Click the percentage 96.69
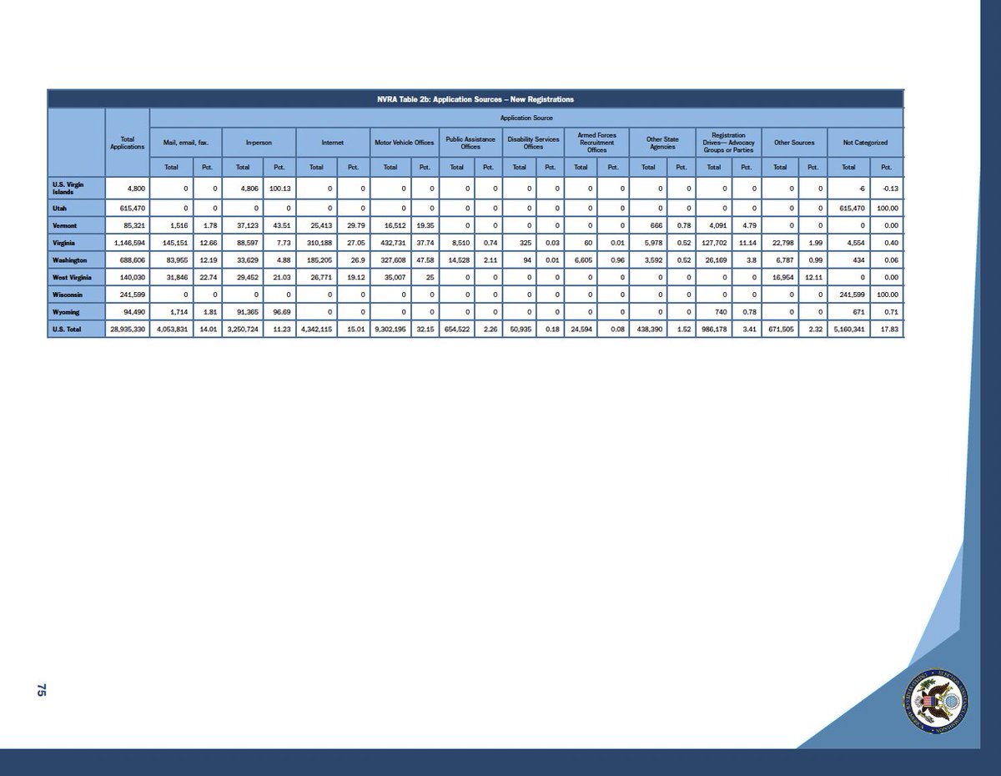Viewport: 1001px width, 776px height. [281, 312]
